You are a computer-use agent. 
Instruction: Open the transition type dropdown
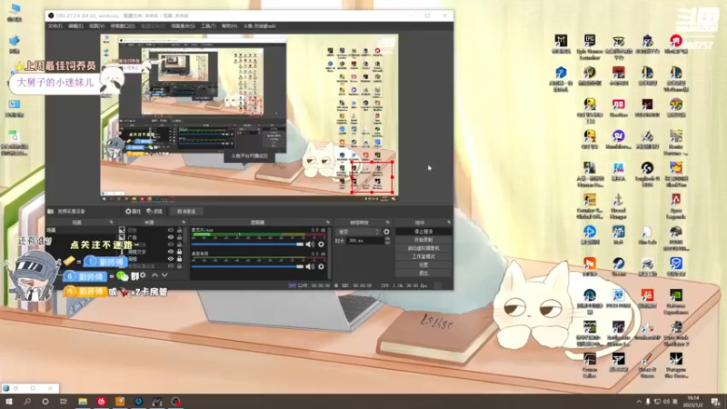(x=358, y=232)
